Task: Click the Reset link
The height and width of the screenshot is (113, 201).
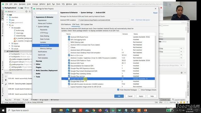Action: coord(155,13)
